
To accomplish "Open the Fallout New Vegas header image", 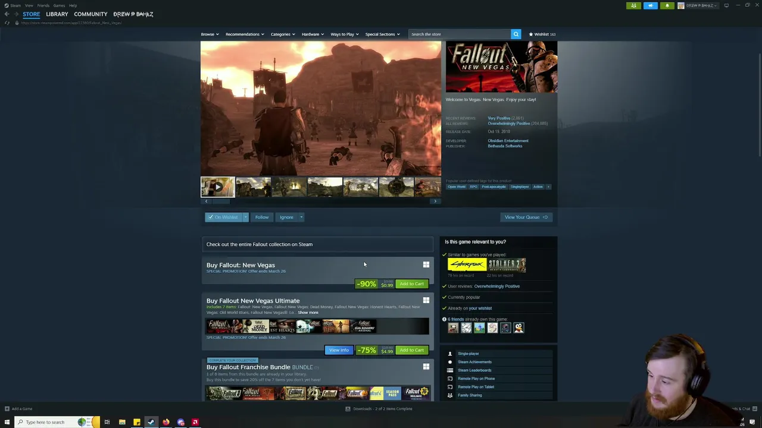I will tap(501, 67).
